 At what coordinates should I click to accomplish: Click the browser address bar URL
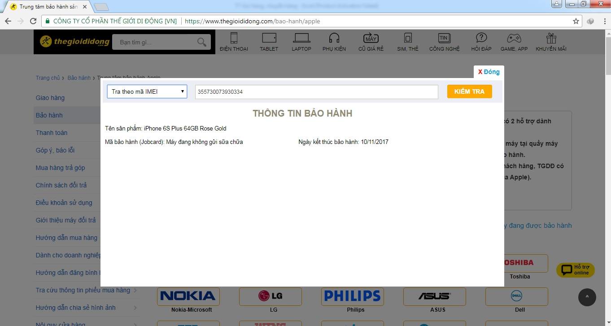click(252, 21)
